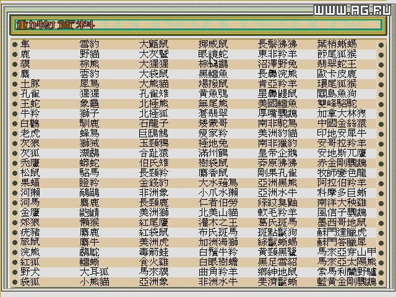This screenshot has height=297, width=396.
Task: Choose the 亞洲黑熊 entry
Action: coord(277,183)
